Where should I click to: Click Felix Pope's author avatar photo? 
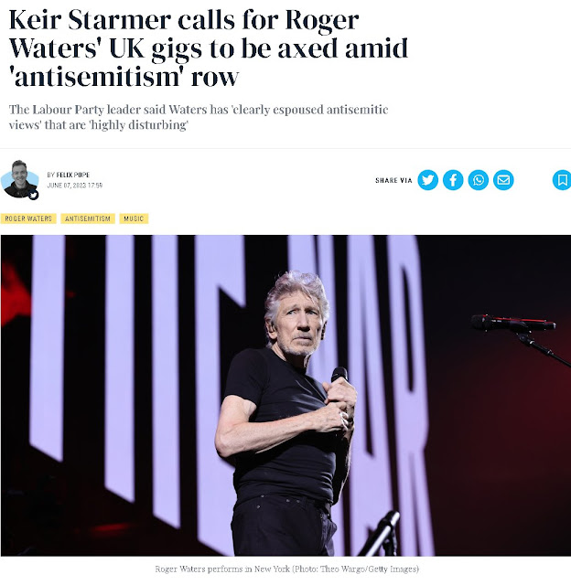click(19, 179)
